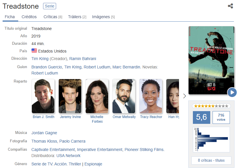
Task: Open writer Brandon Guercio's page
Action: [x=47, y=67]
